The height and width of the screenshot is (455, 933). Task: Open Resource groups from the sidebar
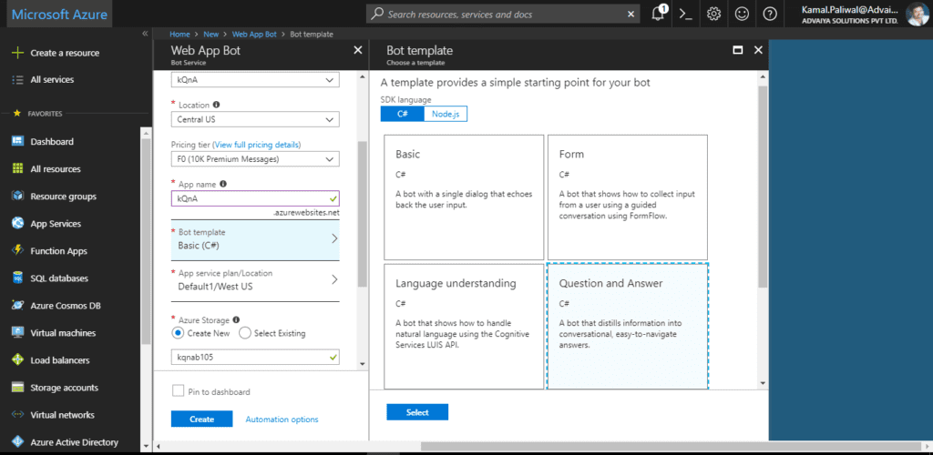(63, 196)
